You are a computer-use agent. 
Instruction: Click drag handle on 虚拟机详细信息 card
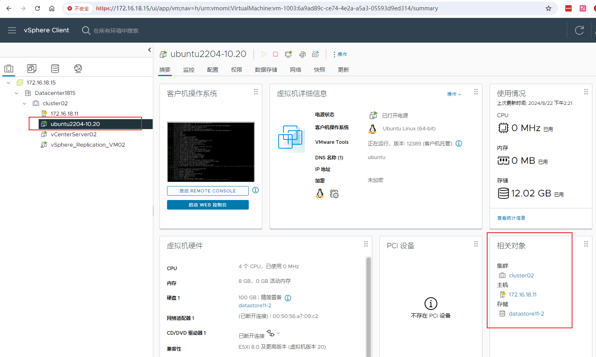(476, 92)
